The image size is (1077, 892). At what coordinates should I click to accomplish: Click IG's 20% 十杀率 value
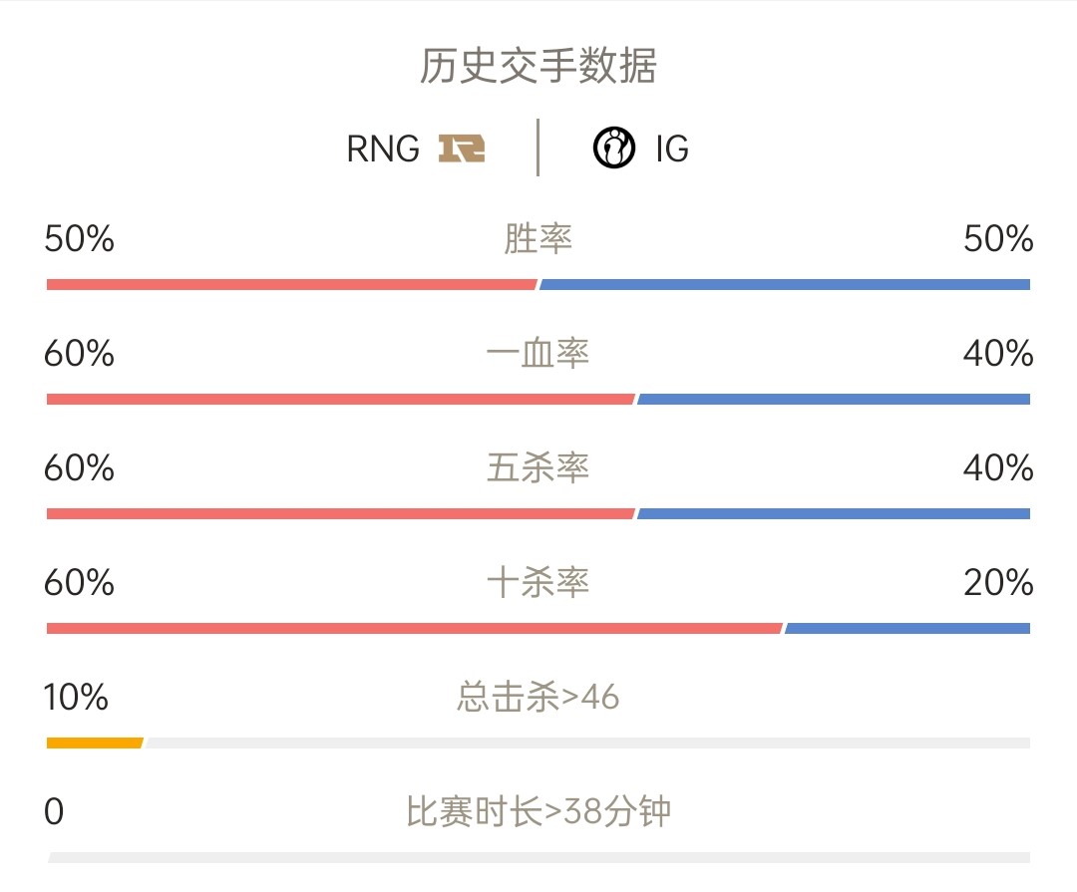998,582
